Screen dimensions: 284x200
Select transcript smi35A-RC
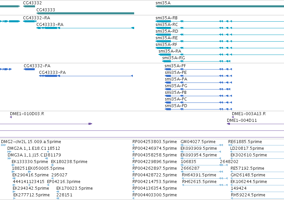[x=167, y=25]
